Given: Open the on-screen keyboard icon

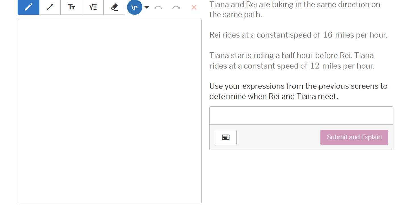Looking at the screenshot, I should [226, 137].
